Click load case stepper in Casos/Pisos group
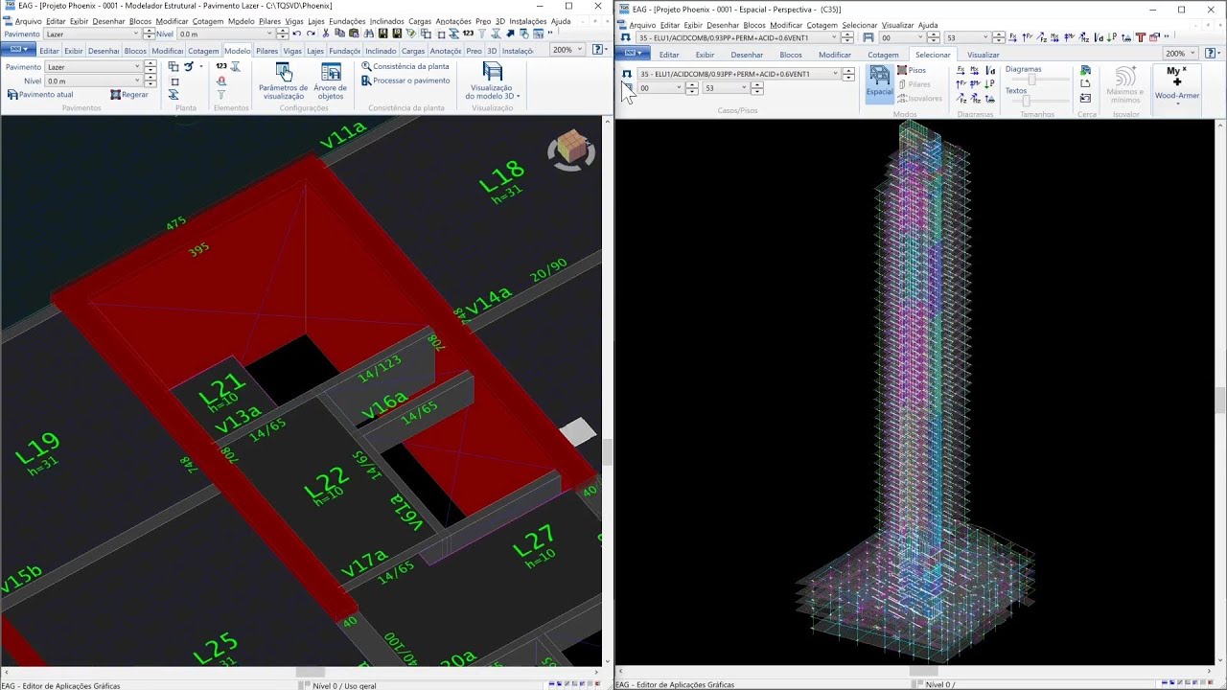Image resolution: width=1227 pixels, height=690 pixels. coord(848,74)
